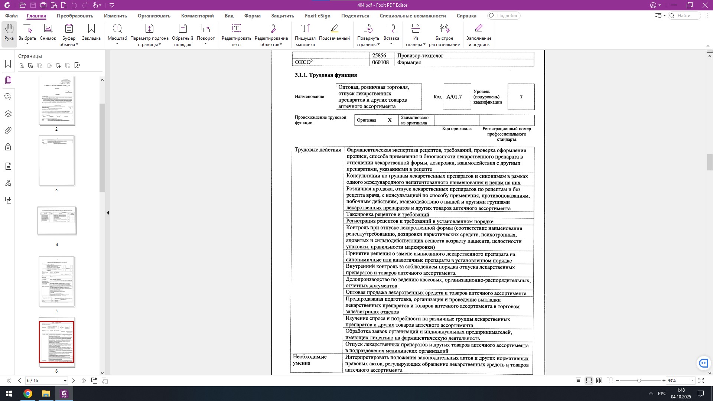Switch to facing two-page view
713x401 pixels.
click(x=599, y=381)
